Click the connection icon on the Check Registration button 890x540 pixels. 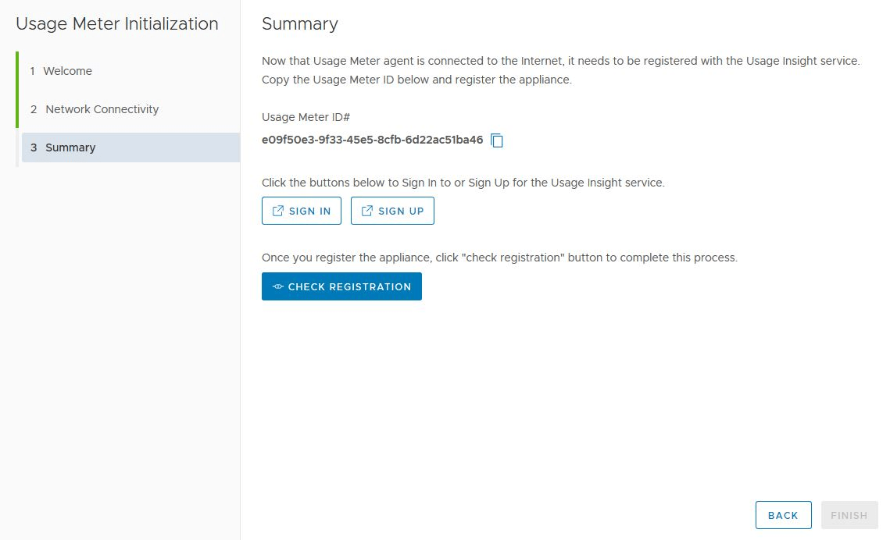pyautogui.click(x=278, y=286)
